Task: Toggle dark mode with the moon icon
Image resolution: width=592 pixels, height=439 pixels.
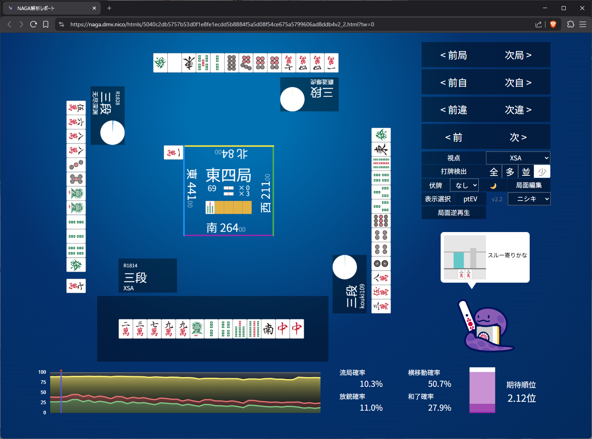Action: coord(493,185)
